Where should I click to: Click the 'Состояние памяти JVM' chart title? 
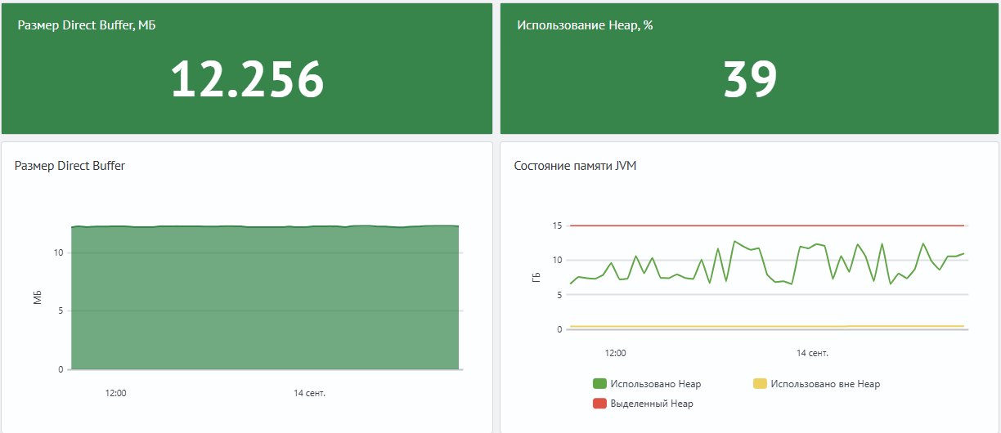(575, 166)
